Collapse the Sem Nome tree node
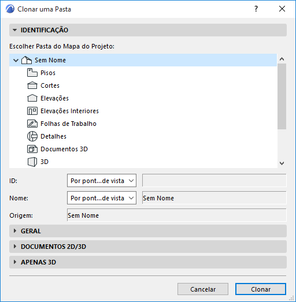 tap(16, 60)
